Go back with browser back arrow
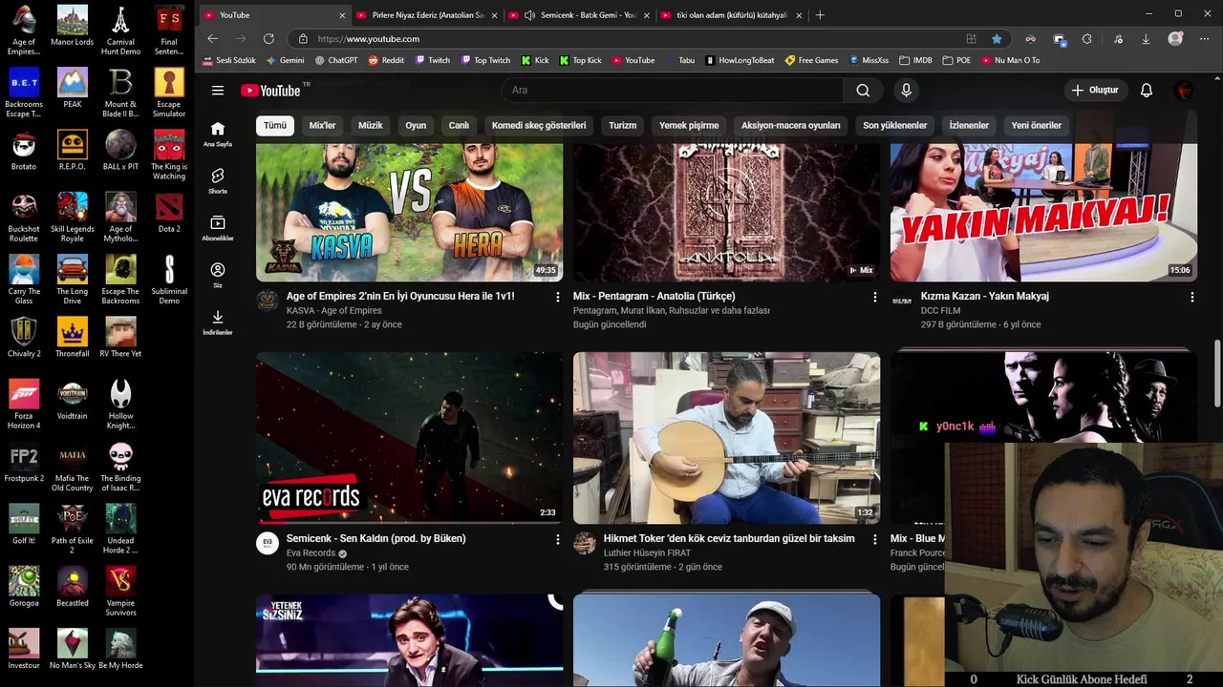1223x687 pixels. (x=212, y=39)
